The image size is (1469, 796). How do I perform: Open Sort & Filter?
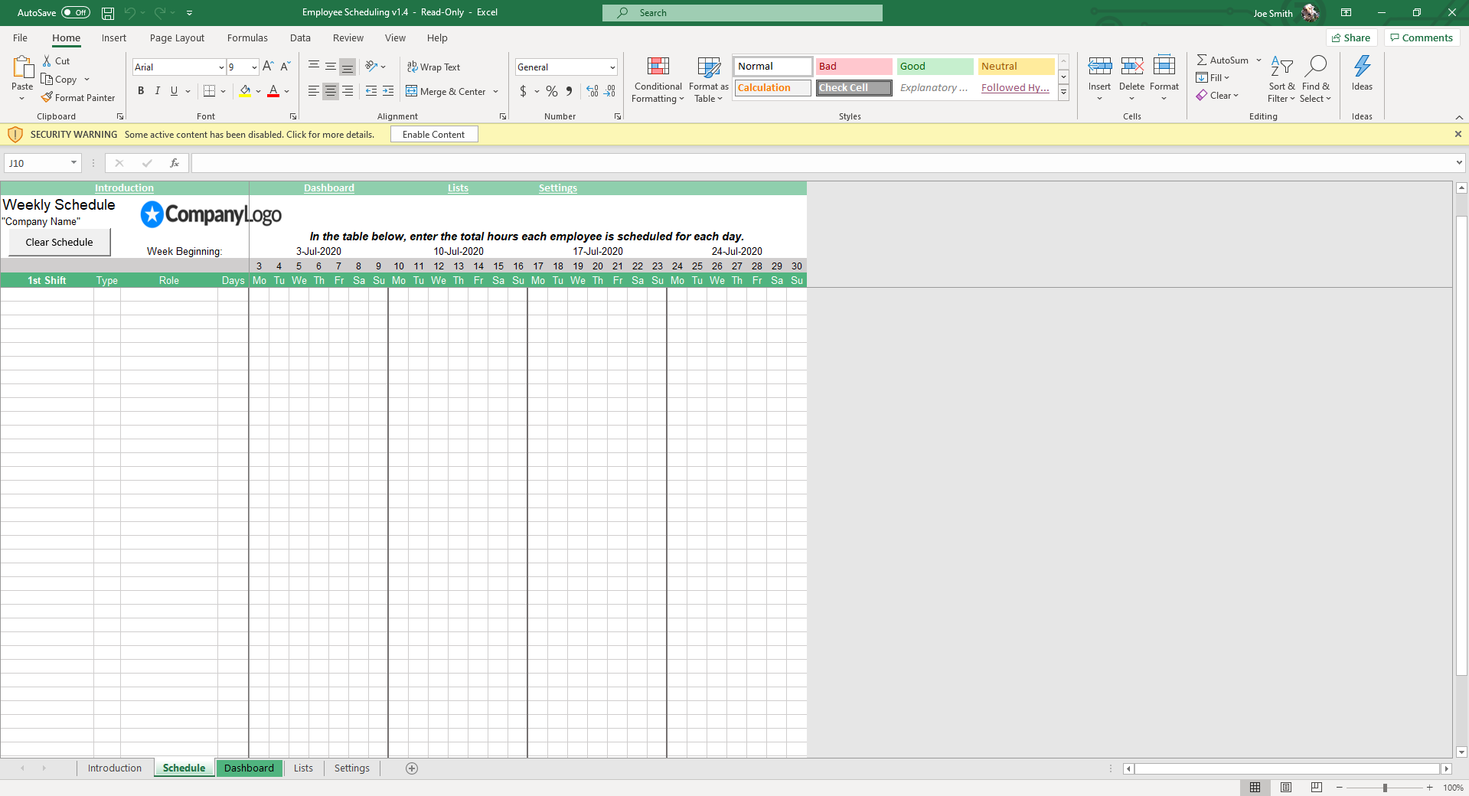click(x=1281, y=79)
